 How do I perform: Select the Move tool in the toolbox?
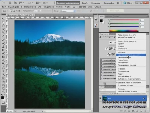[x=3, y=19]
